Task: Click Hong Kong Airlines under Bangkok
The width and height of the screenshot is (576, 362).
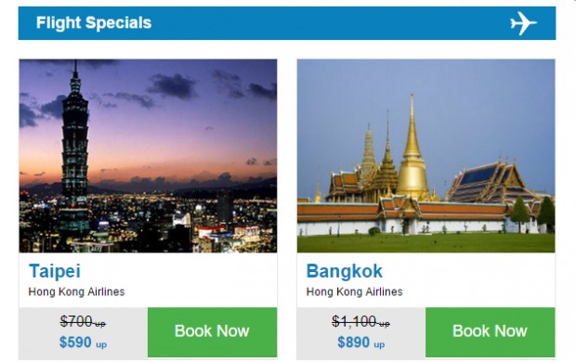Action: point(355,291)
